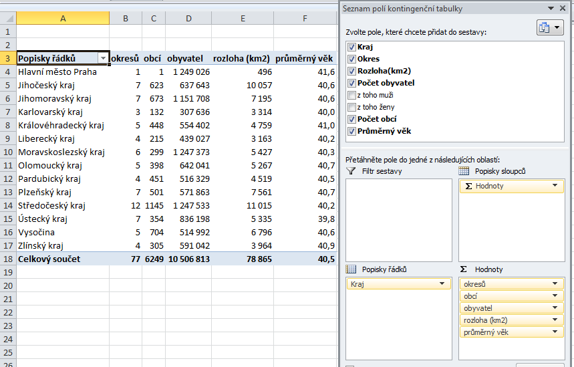Uncheck the Počet obcí field checkbox

click(x=351, y=119)
